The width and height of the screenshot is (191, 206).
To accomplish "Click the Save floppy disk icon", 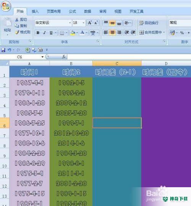I will coord(3,50).
